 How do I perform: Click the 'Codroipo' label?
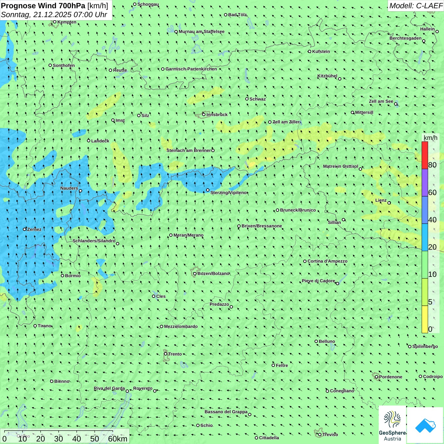(x=433, y=376)
